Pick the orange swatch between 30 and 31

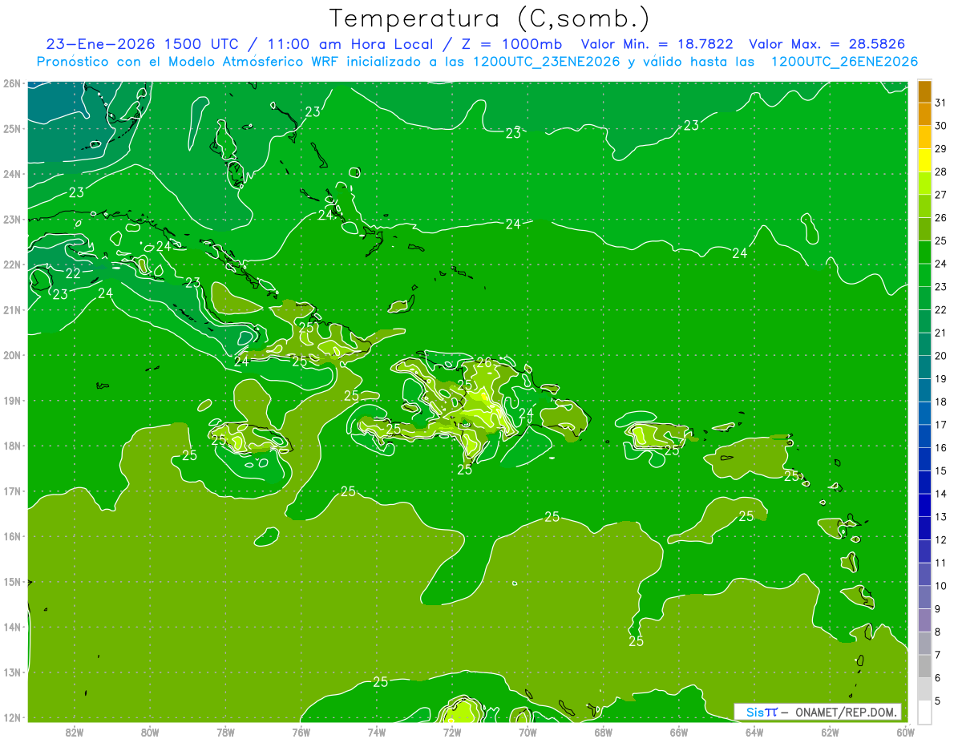coord(924,114)
